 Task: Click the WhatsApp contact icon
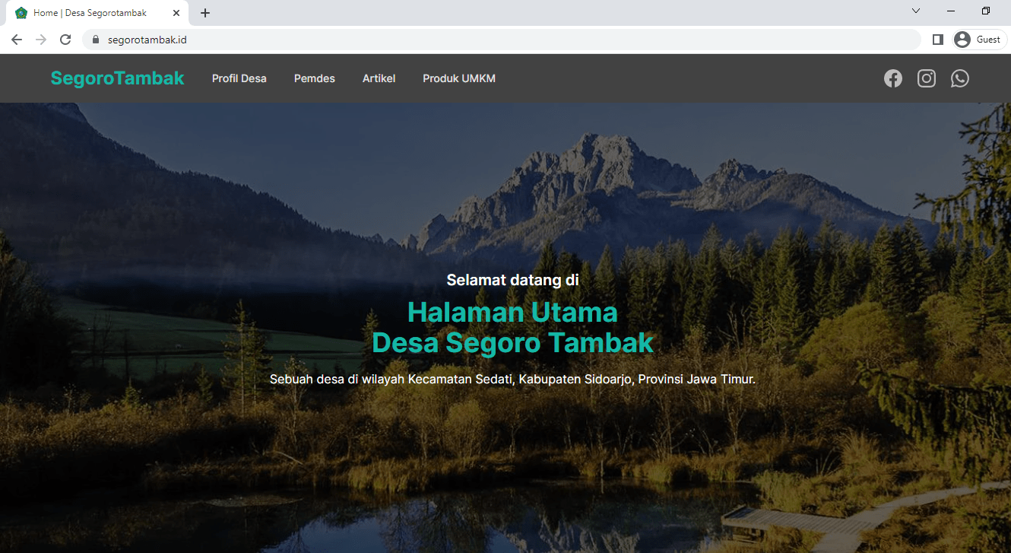click(x=959, y=78)
